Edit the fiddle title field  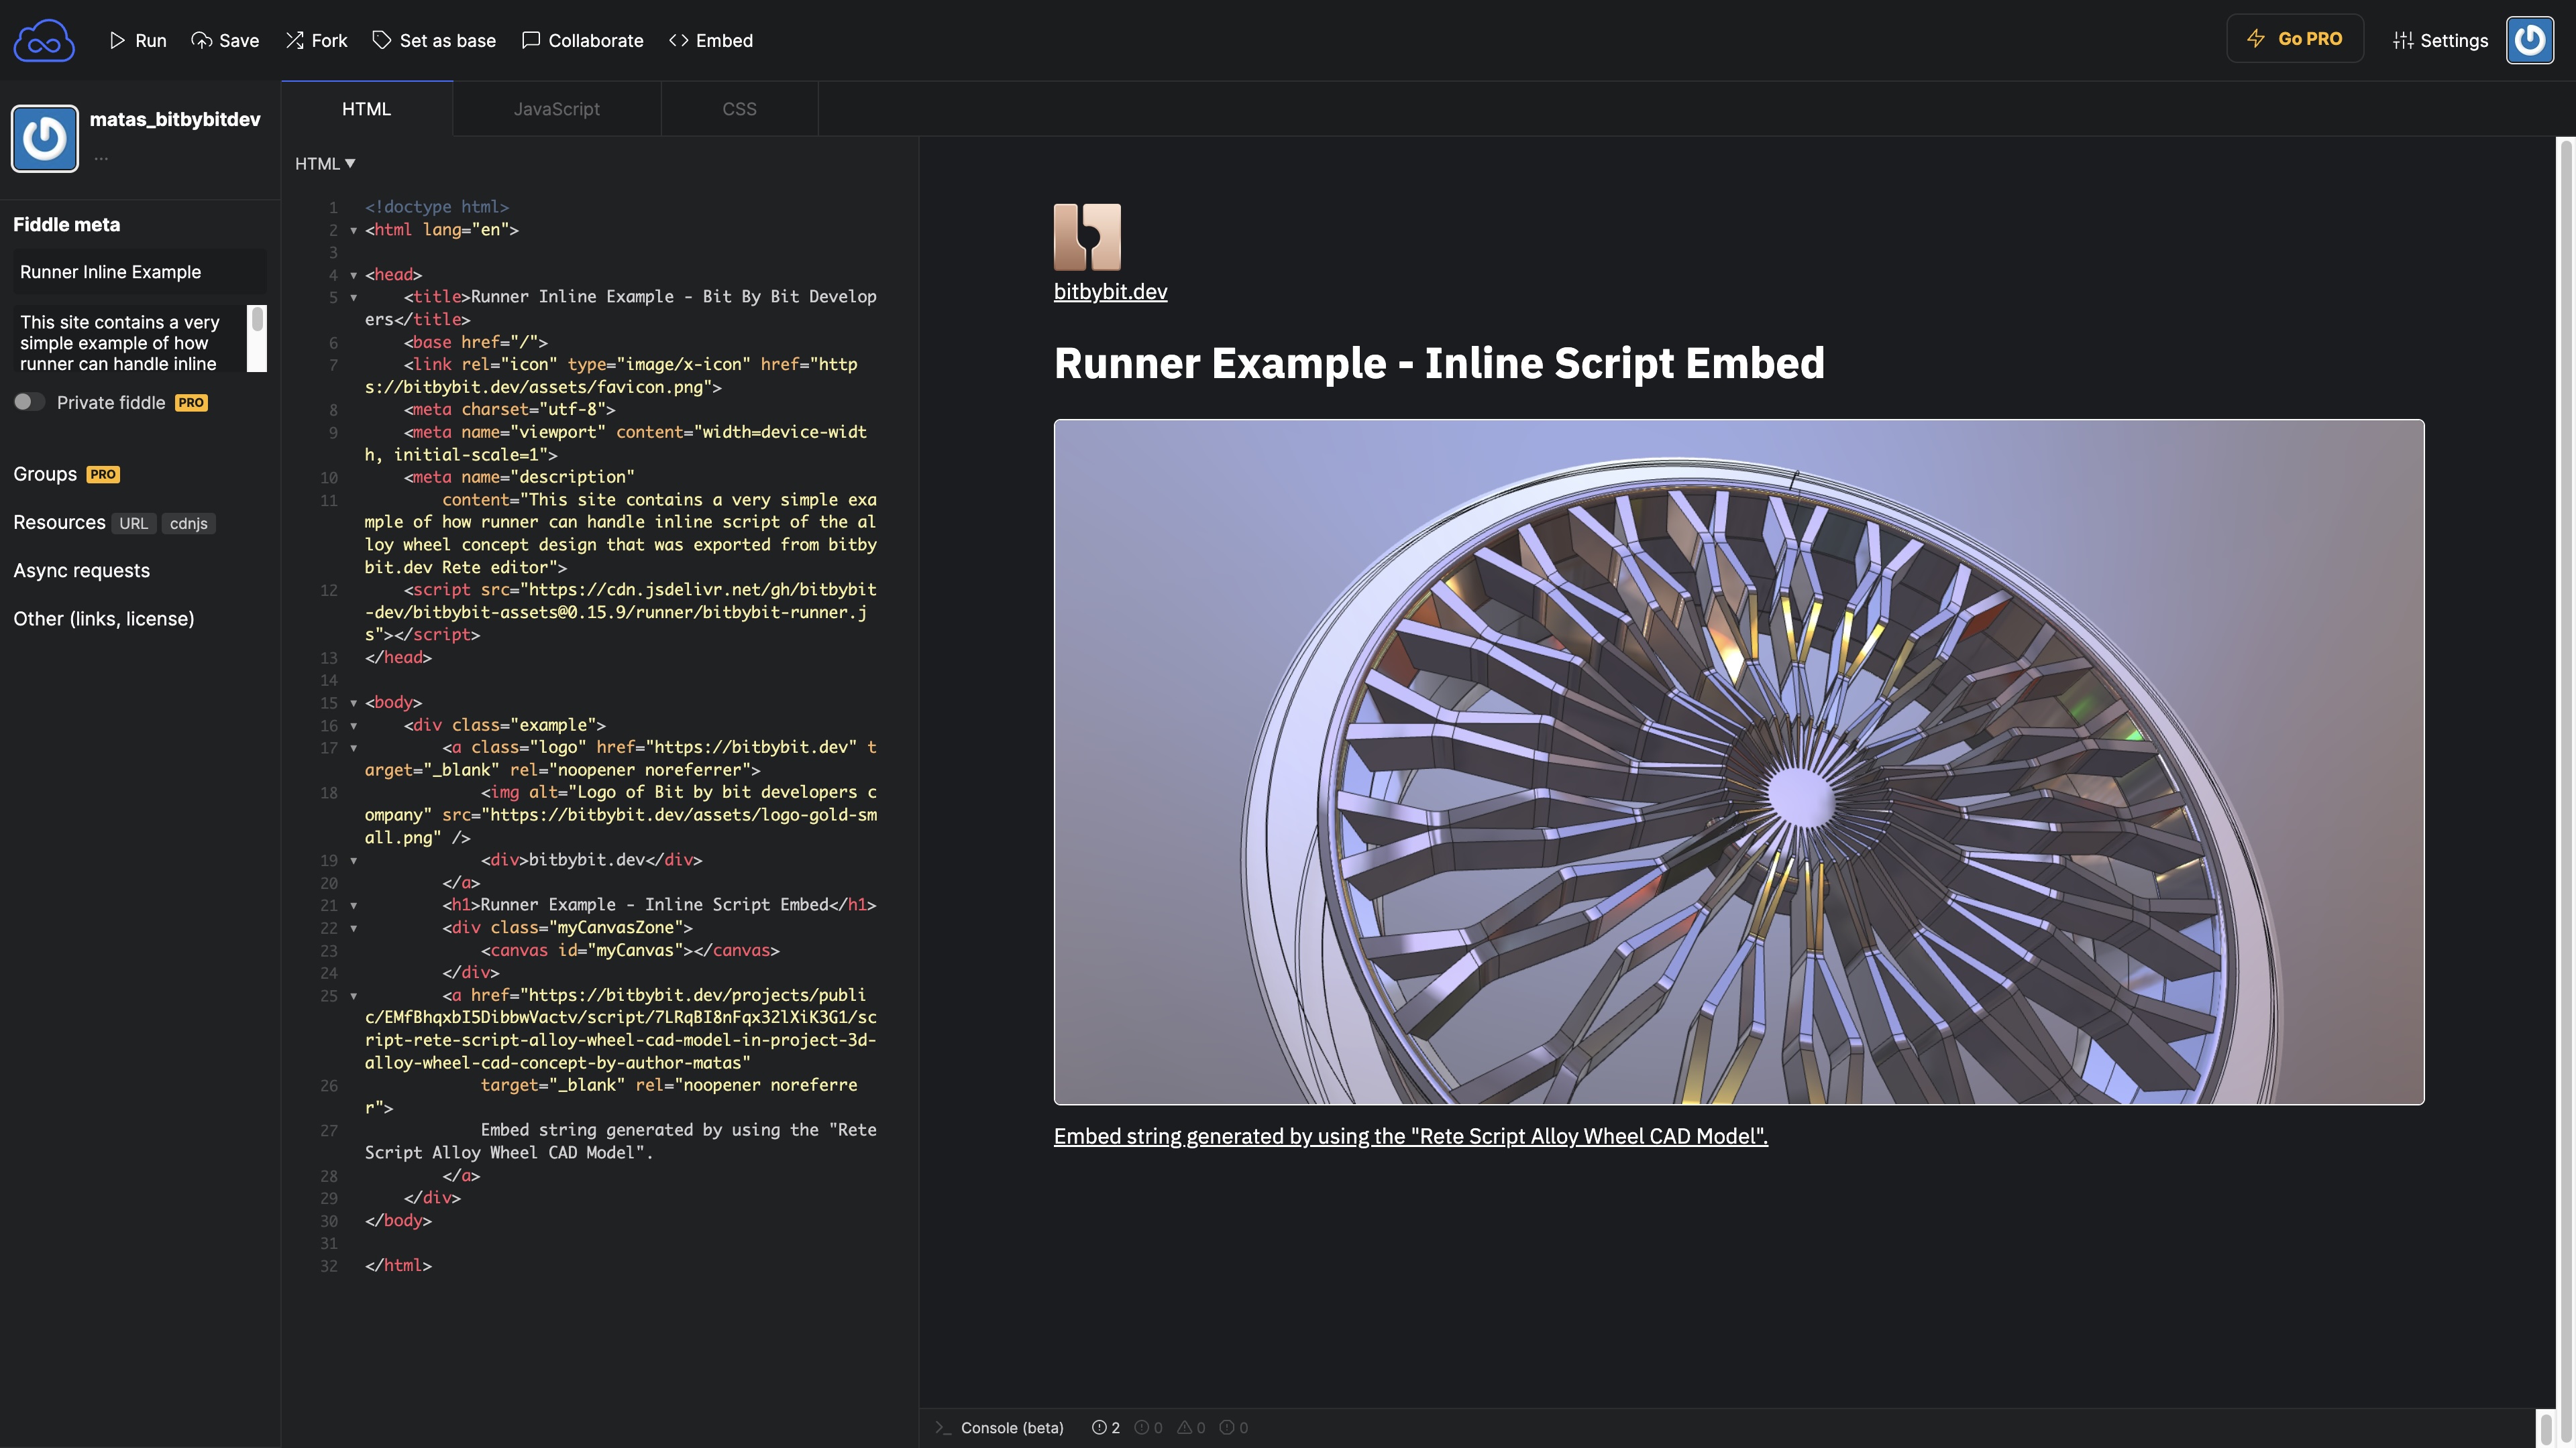pos(139,271)
